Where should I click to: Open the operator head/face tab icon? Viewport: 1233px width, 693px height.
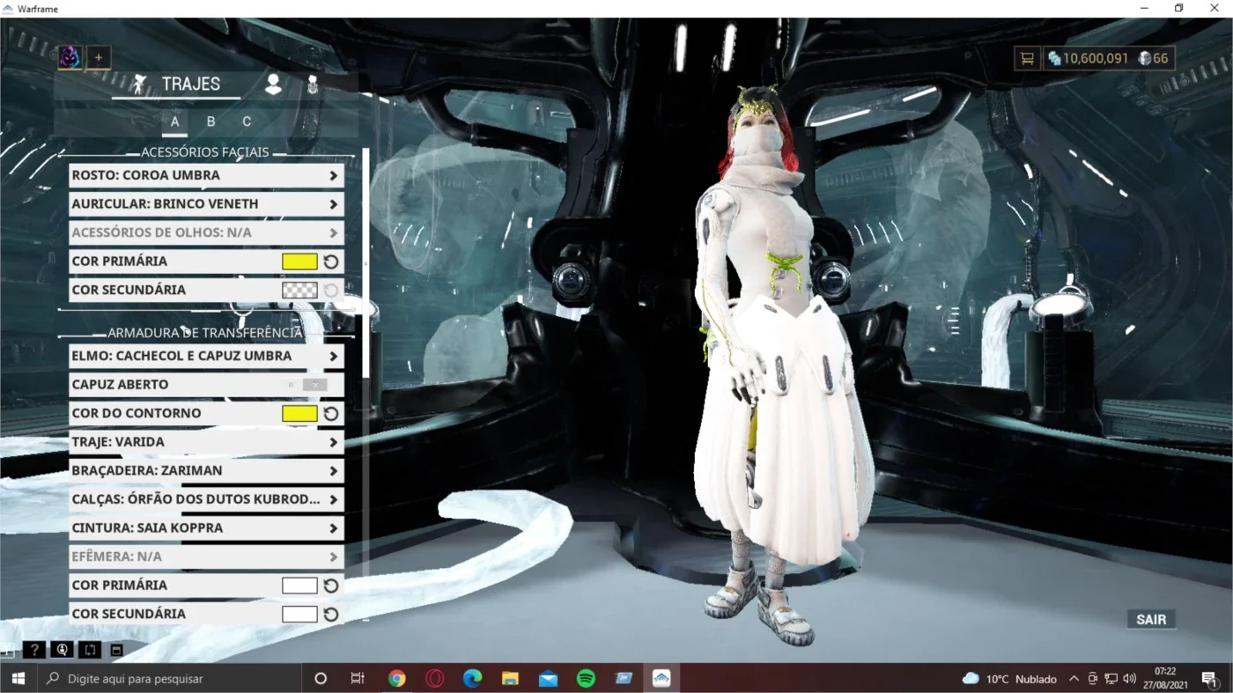click(x=274, y=85)
